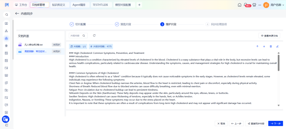
Task: Click the move segment down arrow
Action: click(x=264, y=46)
